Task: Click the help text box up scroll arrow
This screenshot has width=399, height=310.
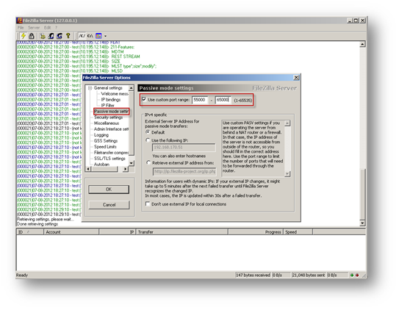Action: [x=287, y=123]
